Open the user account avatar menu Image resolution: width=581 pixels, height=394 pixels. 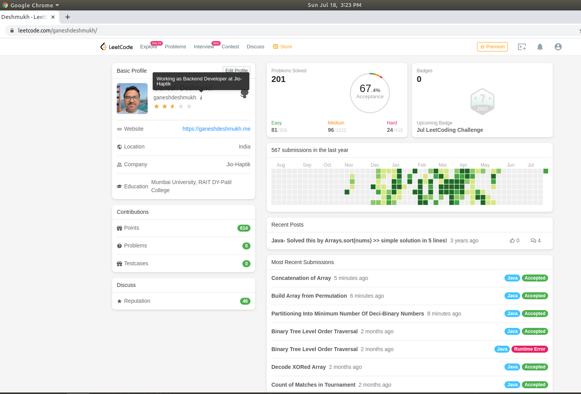tap(558, 47)
